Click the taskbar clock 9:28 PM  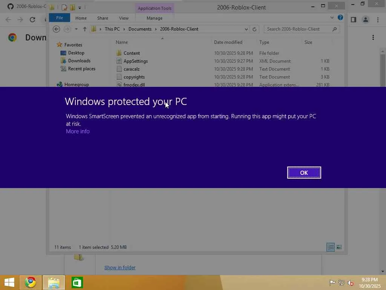click(x=369, y=280)
